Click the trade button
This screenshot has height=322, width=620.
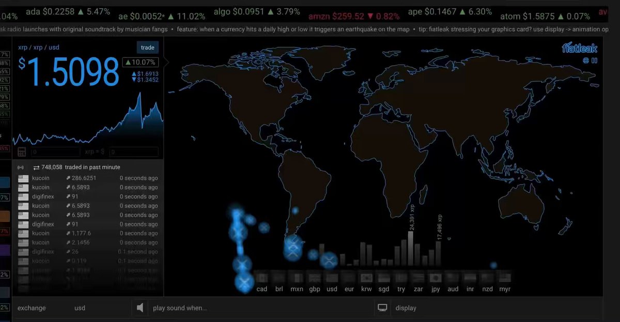[x=148, y=48]
